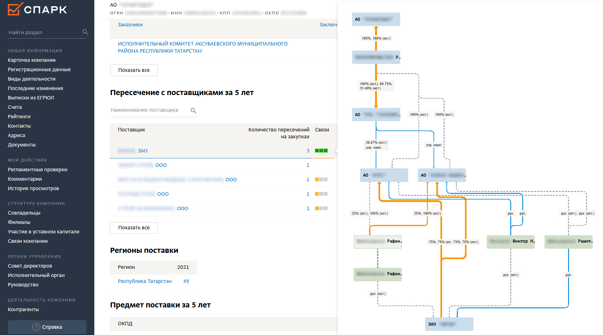Click the supplier name search magnifier icon
This screenshot has height=335, width=603.
(193, 110)
